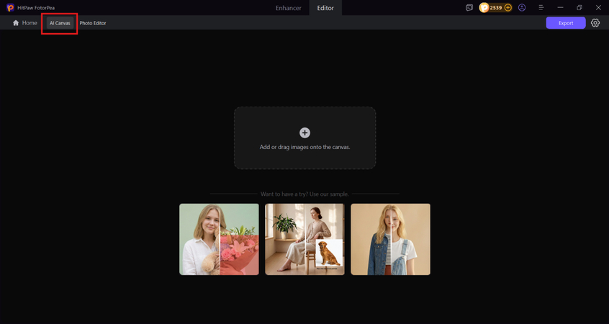Open the sample with woman and dog
The height and width of the screenshot is (324, 609).
coord(305,239)
